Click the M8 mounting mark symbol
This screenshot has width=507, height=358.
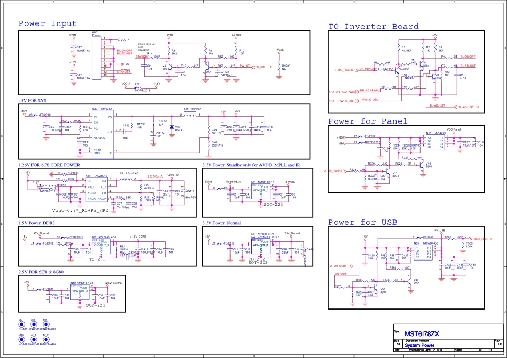(34, 324)
